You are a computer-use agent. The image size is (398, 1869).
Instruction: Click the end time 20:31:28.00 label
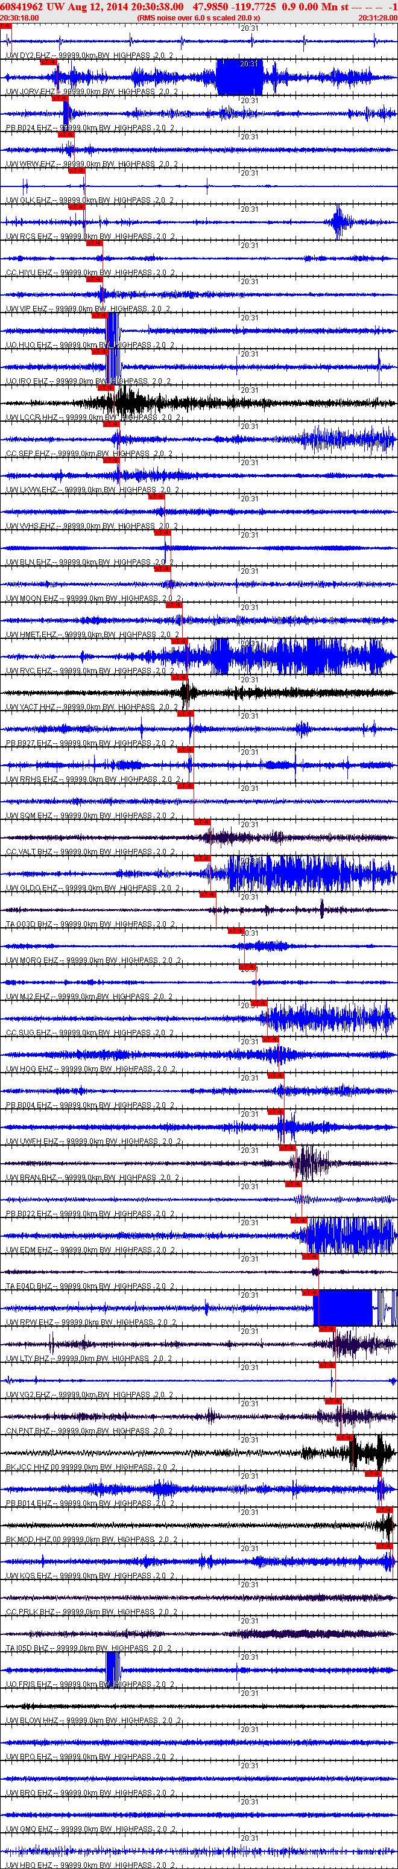377,17
